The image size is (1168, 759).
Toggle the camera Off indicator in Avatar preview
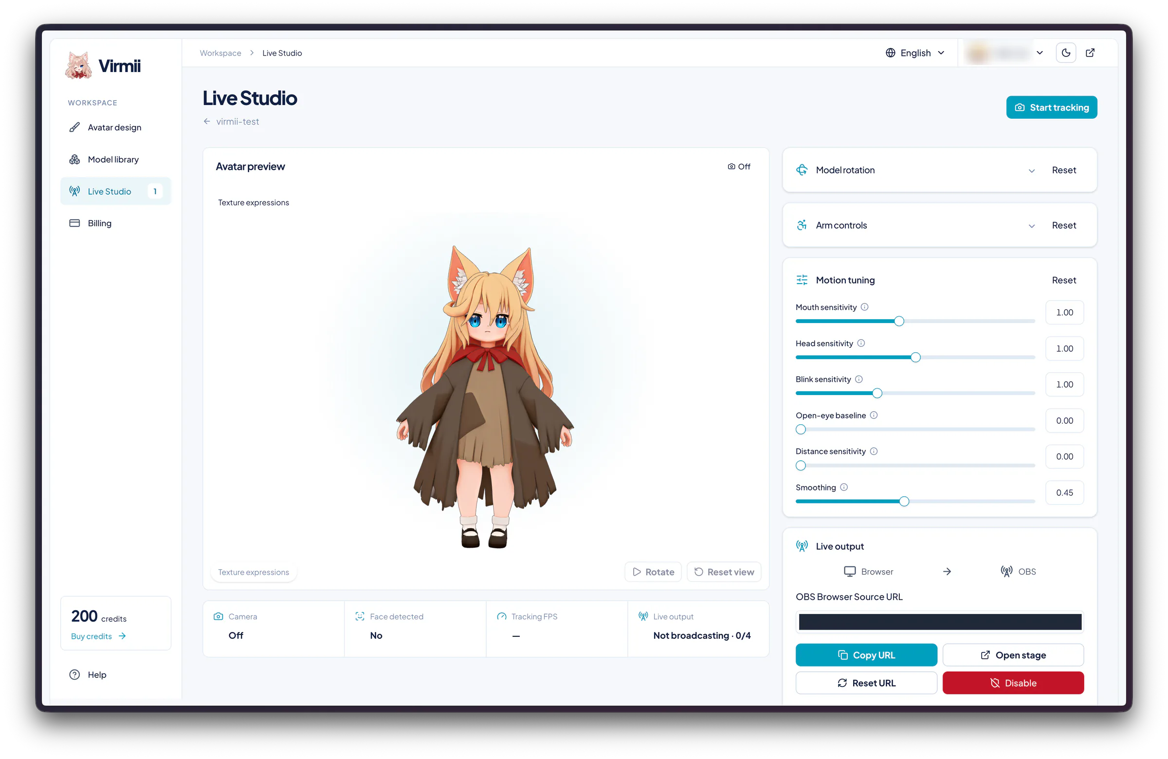click(739, 167)
